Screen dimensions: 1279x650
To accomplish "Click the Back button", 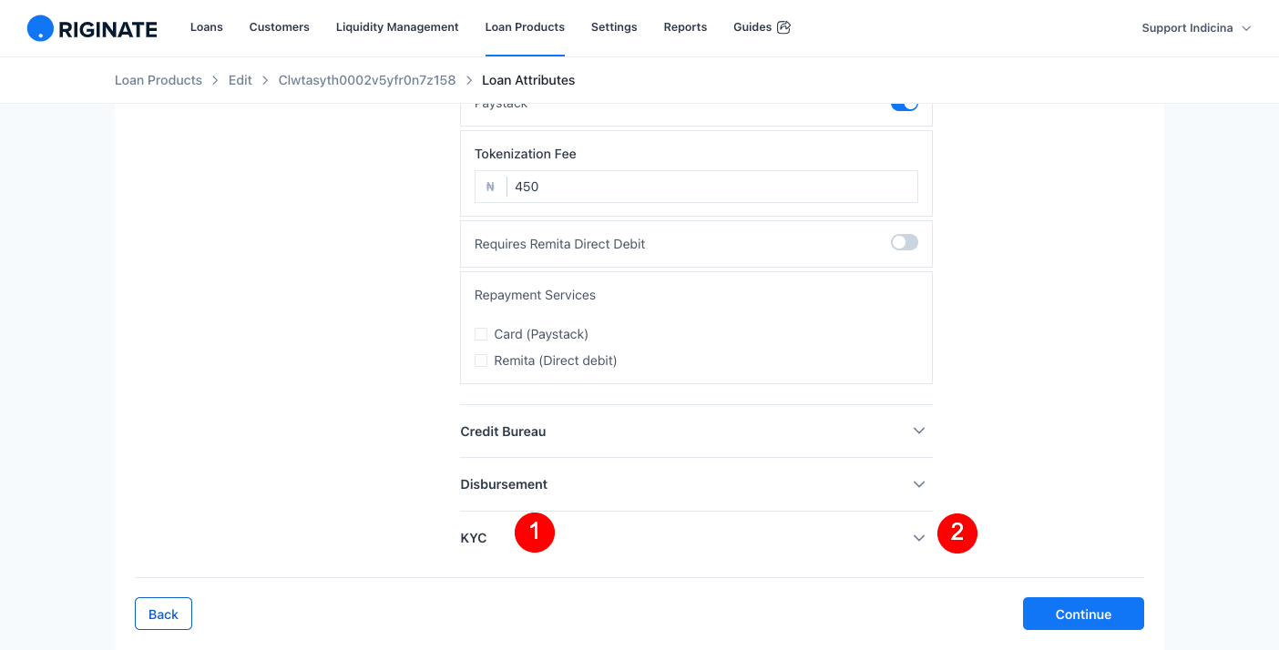I will coord(163,614).
